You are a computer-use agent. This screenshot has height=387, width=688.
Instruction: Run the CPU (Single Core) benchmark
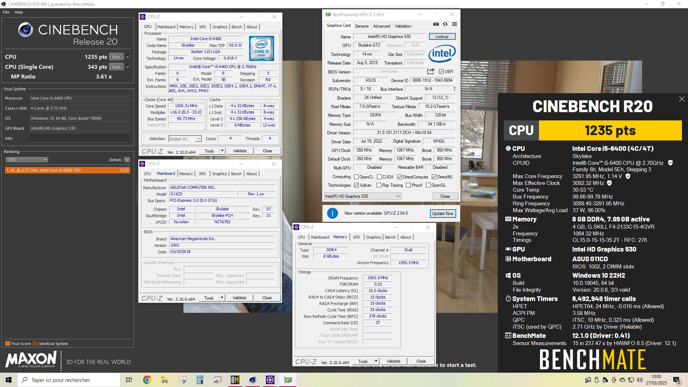116,67
